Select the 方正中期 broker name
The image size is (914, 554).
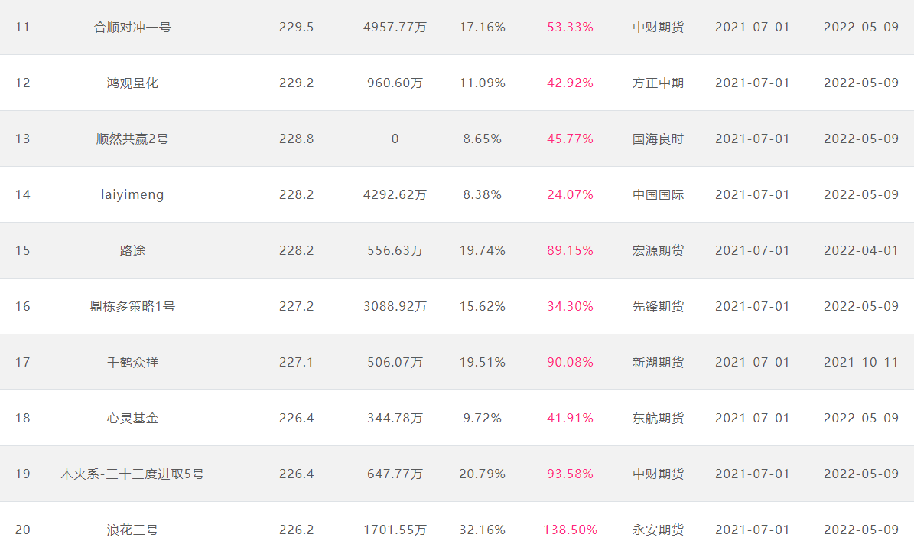coord(658,83)
